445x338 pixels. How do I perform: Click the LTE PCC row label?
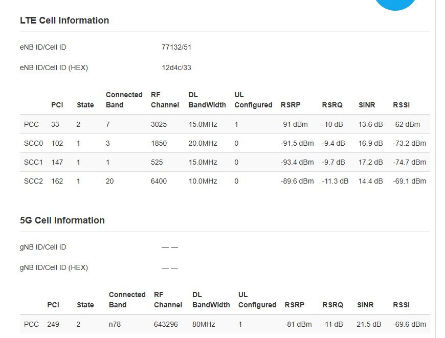tap(31, 124)
